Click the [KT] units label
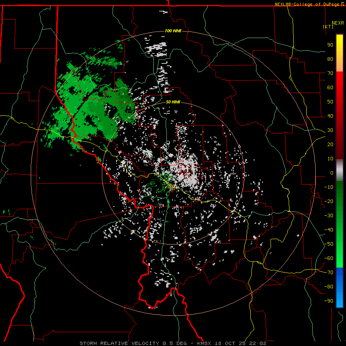This screenshot has height=346, width=346. coord(328,27)
